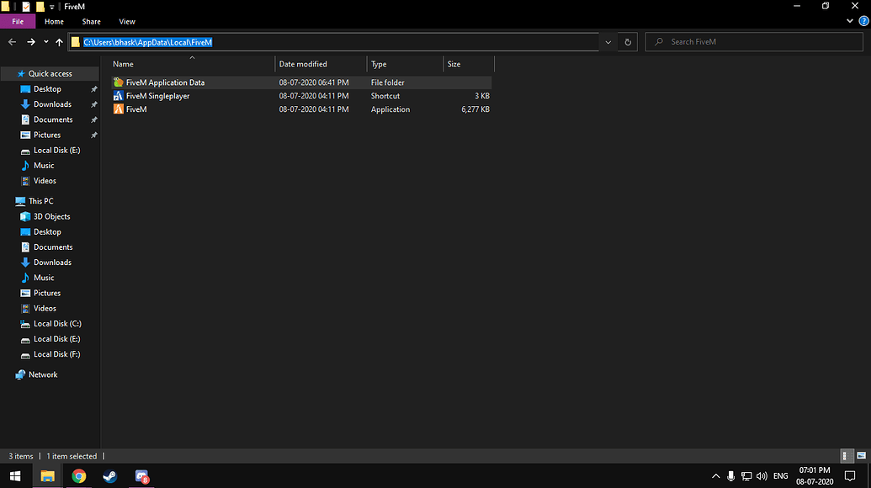Screen dimensions: 871x488
Task: Click the Refresh button beside the address bar
Action: pos(627,41)
